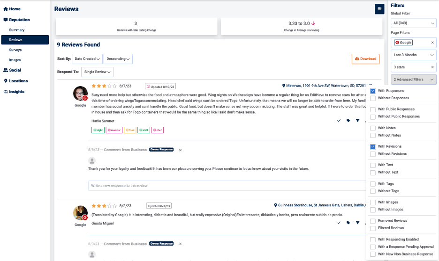The image size is (439, 261).
Task: Check With a Response Pending Approval
Action: 373,247
